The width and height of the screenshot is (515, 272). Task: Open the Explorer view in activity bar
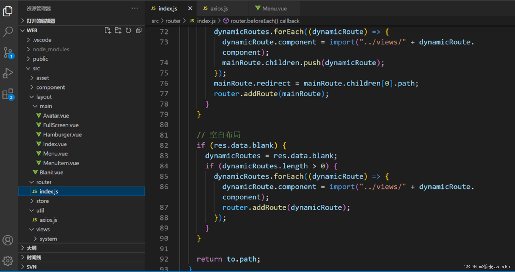coord(8,11)
